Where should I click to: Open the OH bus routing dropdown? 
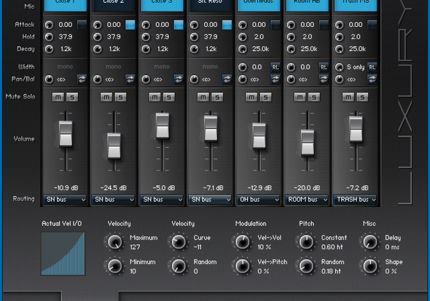click(259, 199)
